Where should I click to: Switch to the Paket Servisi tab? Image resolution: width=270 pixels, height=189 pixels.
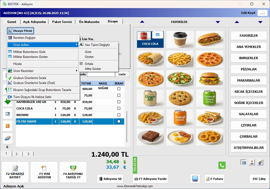62,22
